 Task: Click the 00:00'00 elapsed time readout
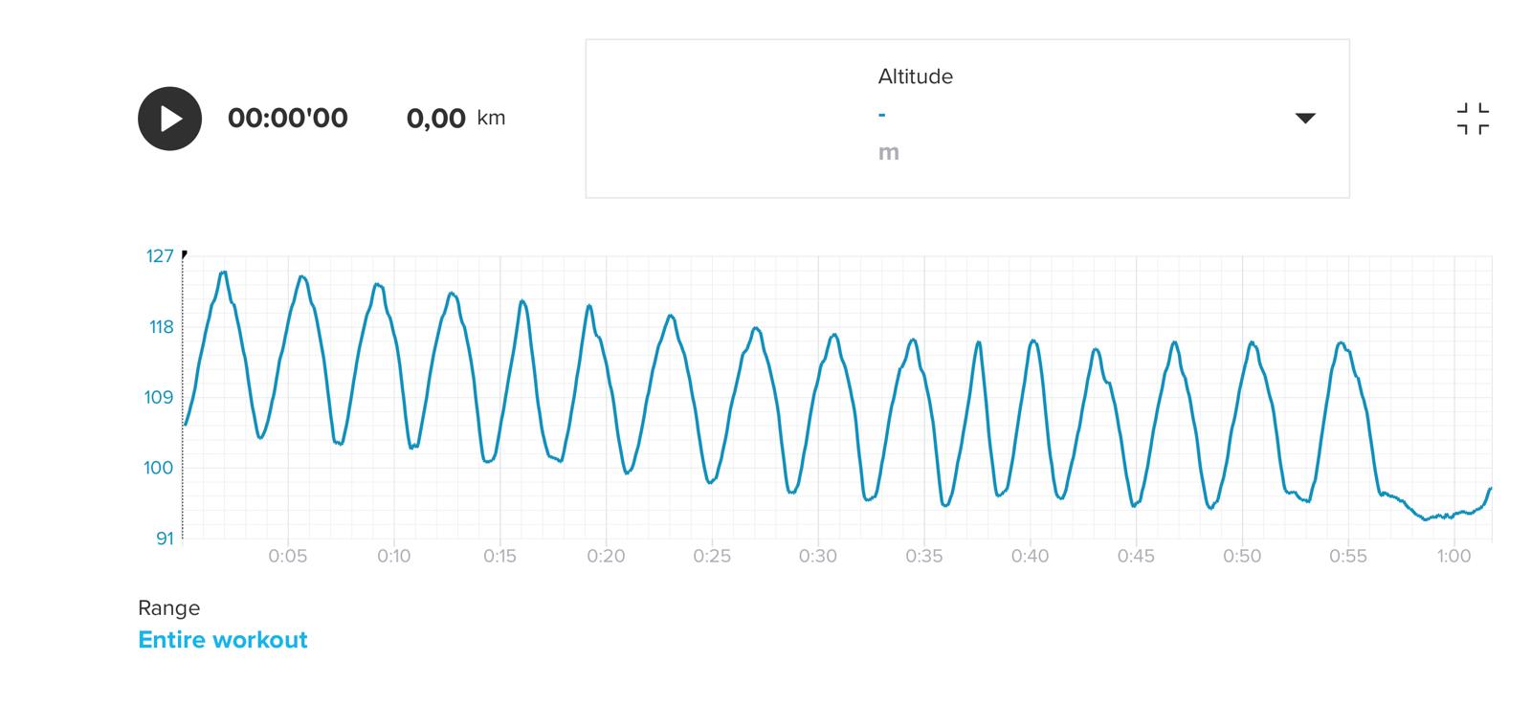click(x=288, y=119)
